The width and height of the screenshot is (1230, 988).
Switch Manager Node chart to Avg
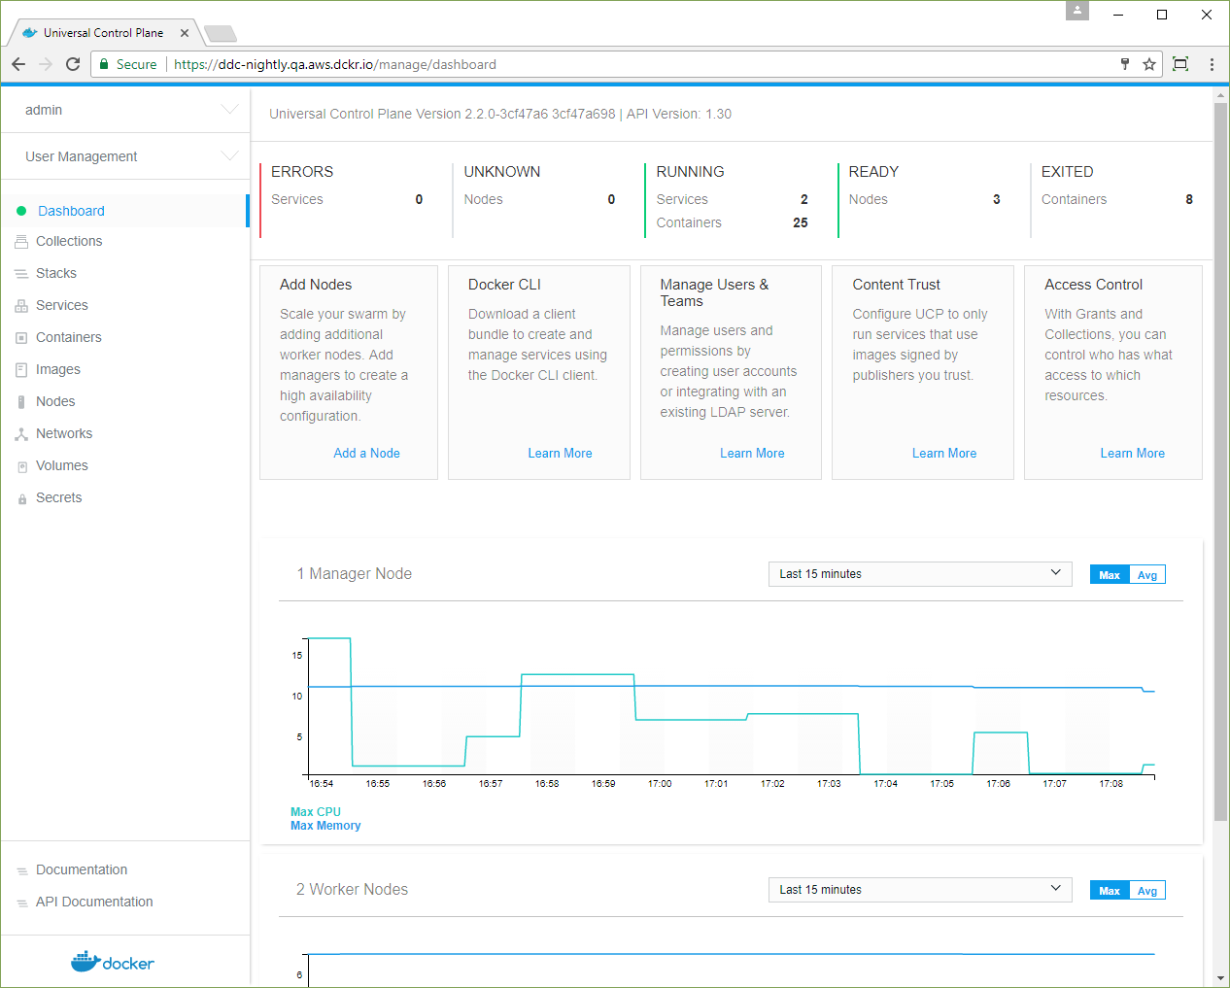click(1147, 575)
